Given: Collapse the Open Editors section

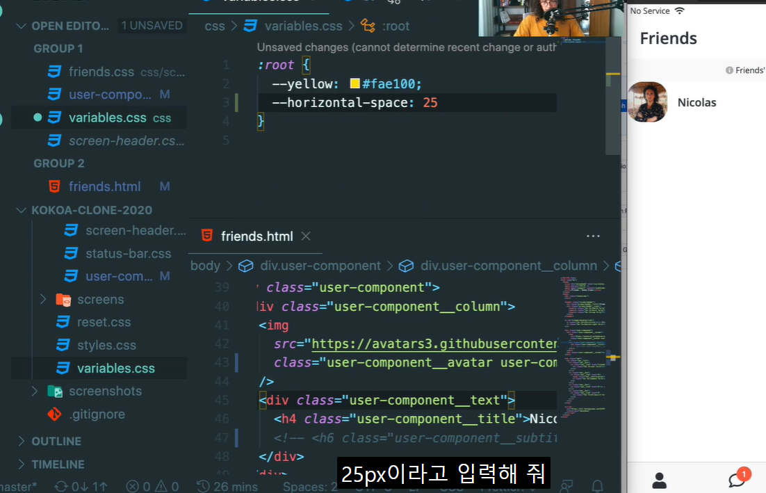Looking at the screenshot, I should pos(21,26).
